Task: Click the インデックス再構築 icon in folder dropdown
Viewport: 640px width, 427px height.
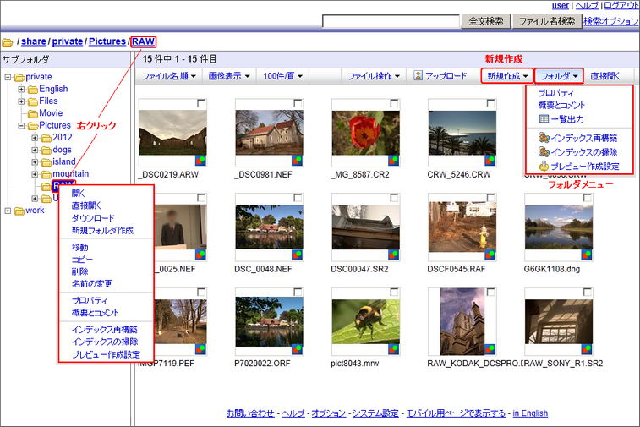Action: (544, 138)
